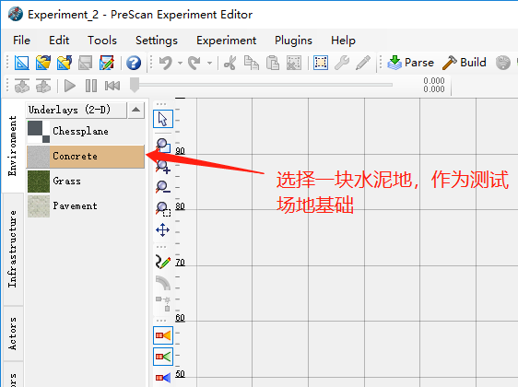Screen dimensions: 518x387
Task: Open an existing experiment via folder icon
Action: [x=43, y=63]
